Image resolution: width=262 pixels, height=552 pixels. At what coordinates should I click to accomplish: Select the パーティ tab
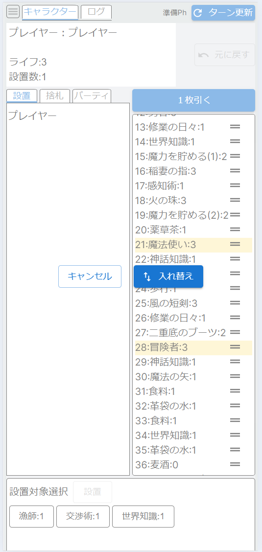pyautogui.click(x=92, y=96)
